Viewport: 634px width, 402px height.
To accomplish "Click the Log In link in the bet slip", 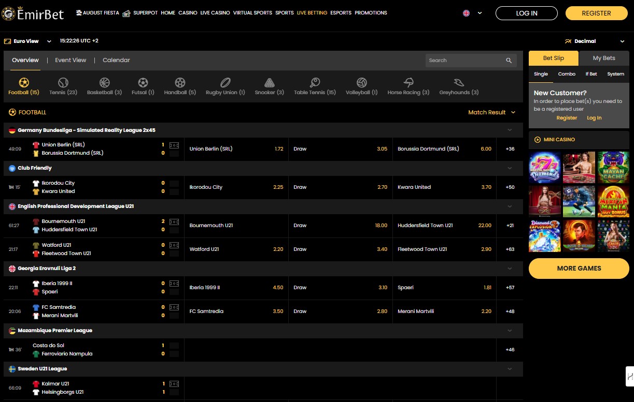I will pos(594,118).
